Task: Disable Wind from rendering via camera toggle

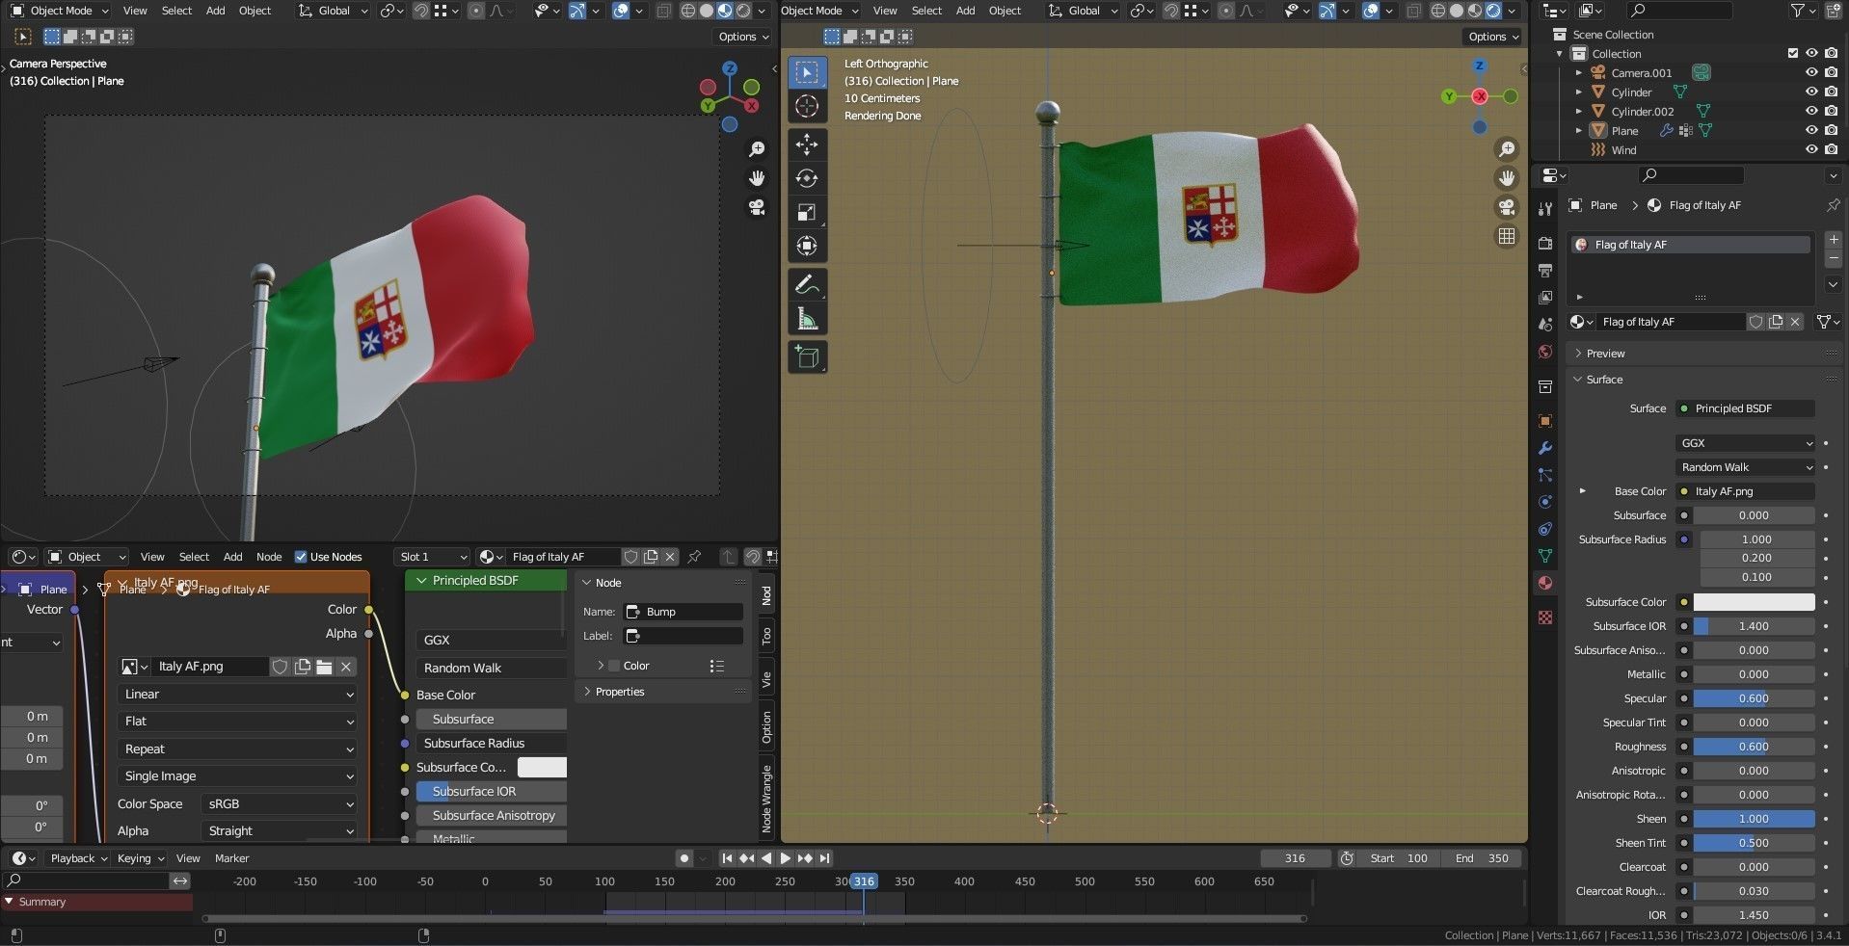Action: coord(1831,149)
